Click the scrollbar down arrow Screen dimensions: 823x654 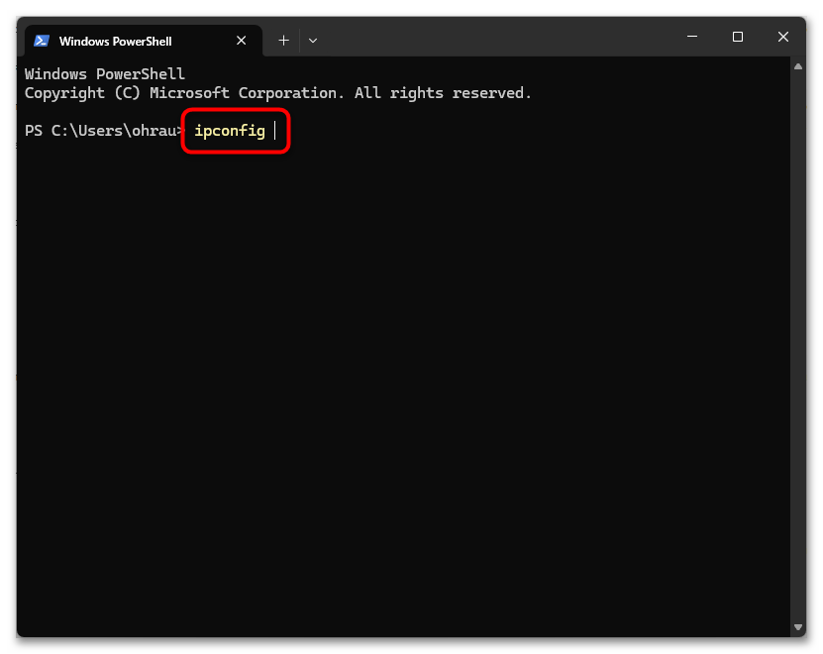(x=798, y=626)
